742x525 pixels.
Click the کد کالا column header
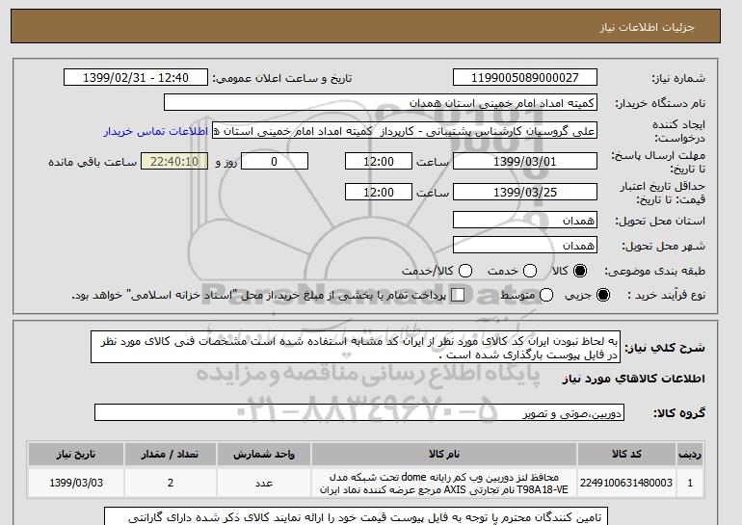coord(626,454)
